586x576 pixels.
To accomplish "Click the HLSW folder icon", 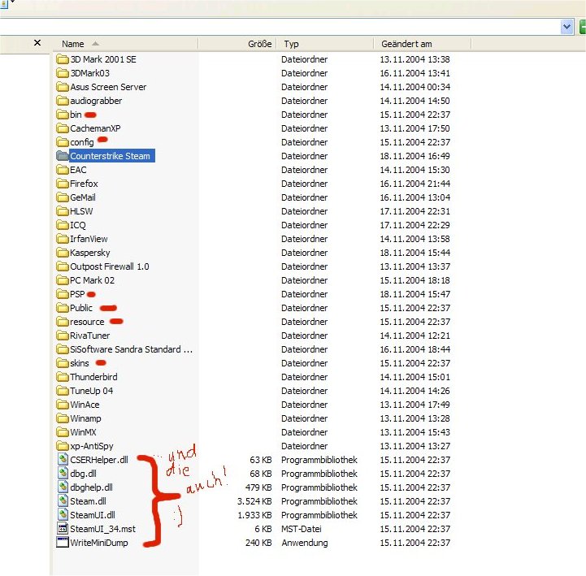I will [63, 211].
